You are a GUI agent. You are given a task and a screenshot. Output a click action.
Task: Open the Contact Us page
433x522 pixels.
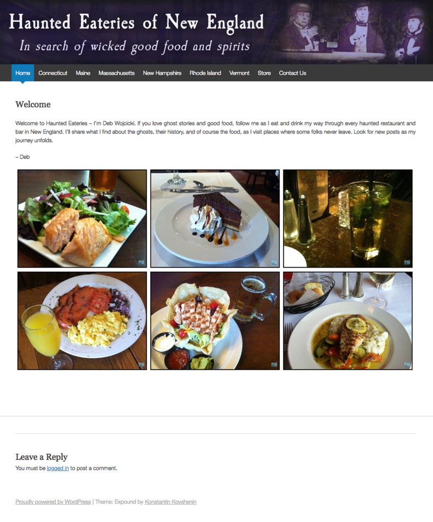pos(292,73)
